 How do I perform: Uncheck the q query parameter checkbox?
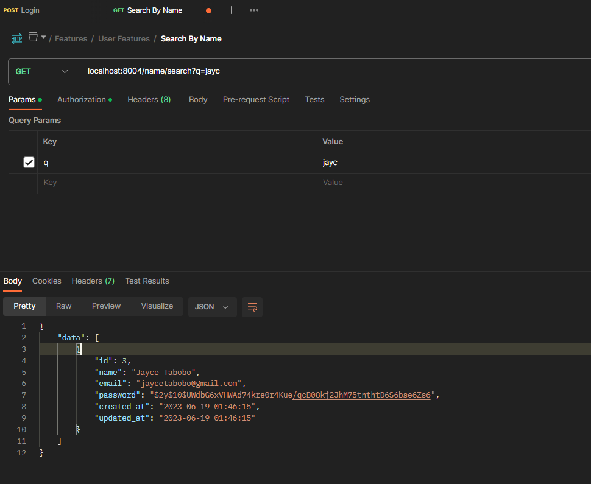click(x=29, y=163)
